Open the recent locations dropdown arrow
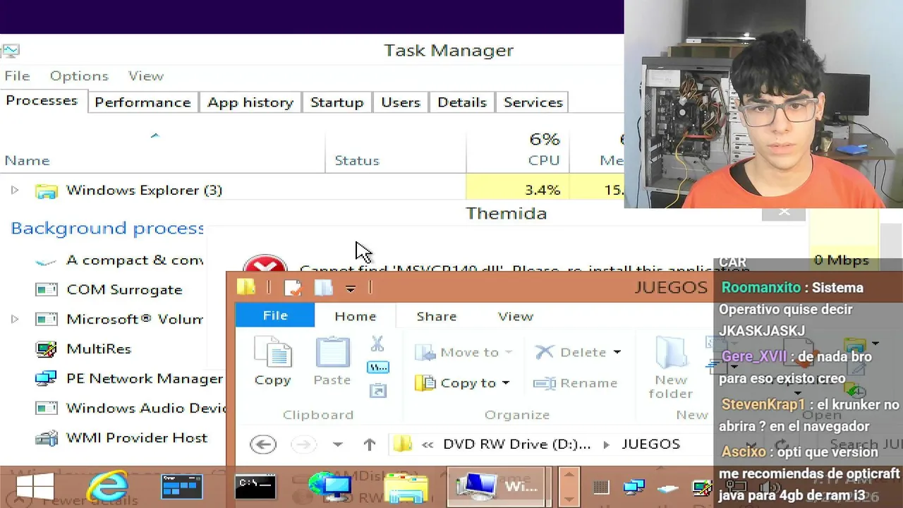 point(338,445)
